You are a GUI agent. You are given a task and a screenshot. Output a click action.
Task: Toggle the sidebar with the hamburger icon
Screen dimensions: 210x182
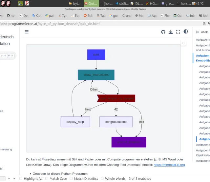tap(27, 32)
